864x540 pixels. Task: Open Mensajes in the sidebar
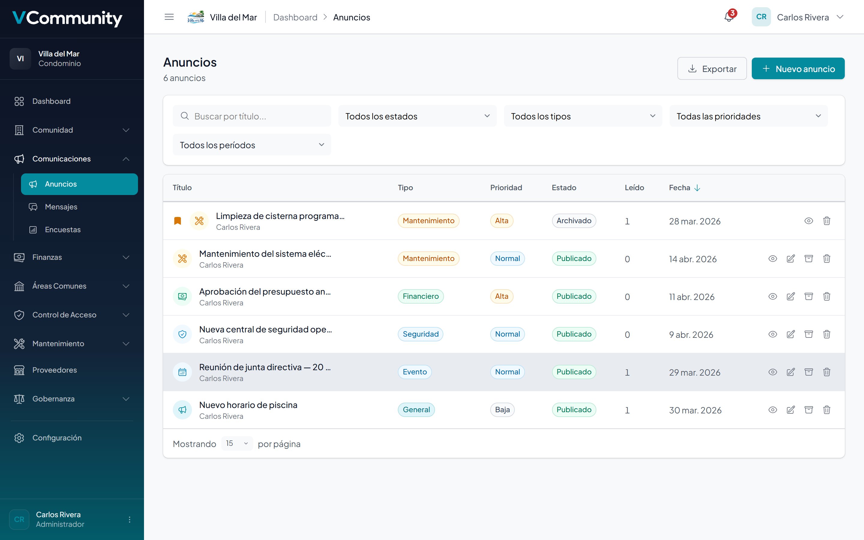[x=79, y=207]
